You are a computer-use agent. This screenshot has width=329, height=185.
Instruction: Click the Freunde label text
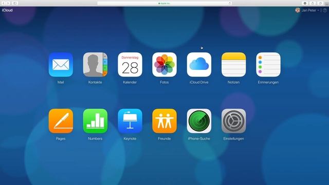coord(164,139)
